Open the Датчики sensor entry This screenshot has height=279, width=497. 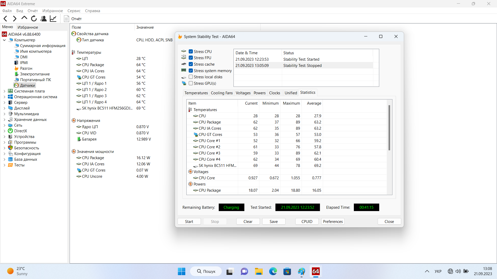[x=27, y=86]
